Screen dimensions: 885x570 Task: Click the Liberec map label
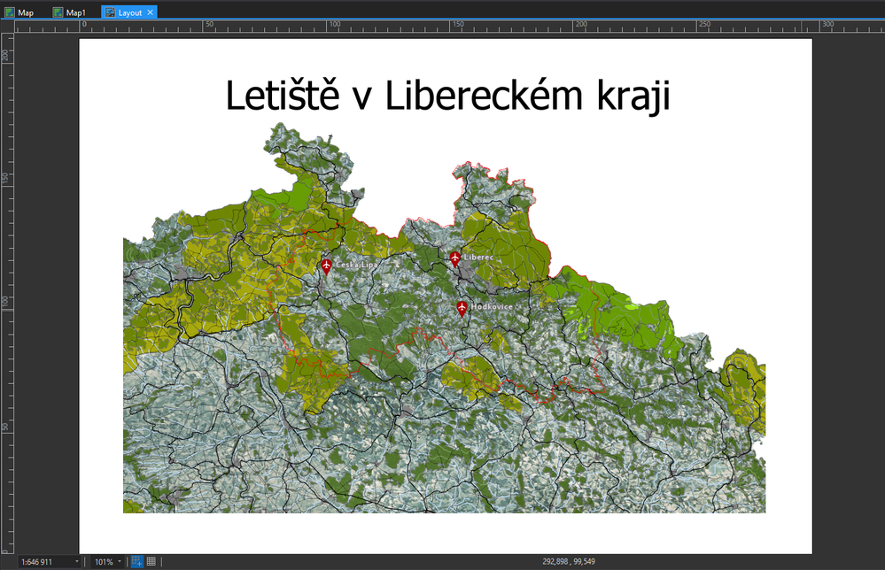pos(478,257)
